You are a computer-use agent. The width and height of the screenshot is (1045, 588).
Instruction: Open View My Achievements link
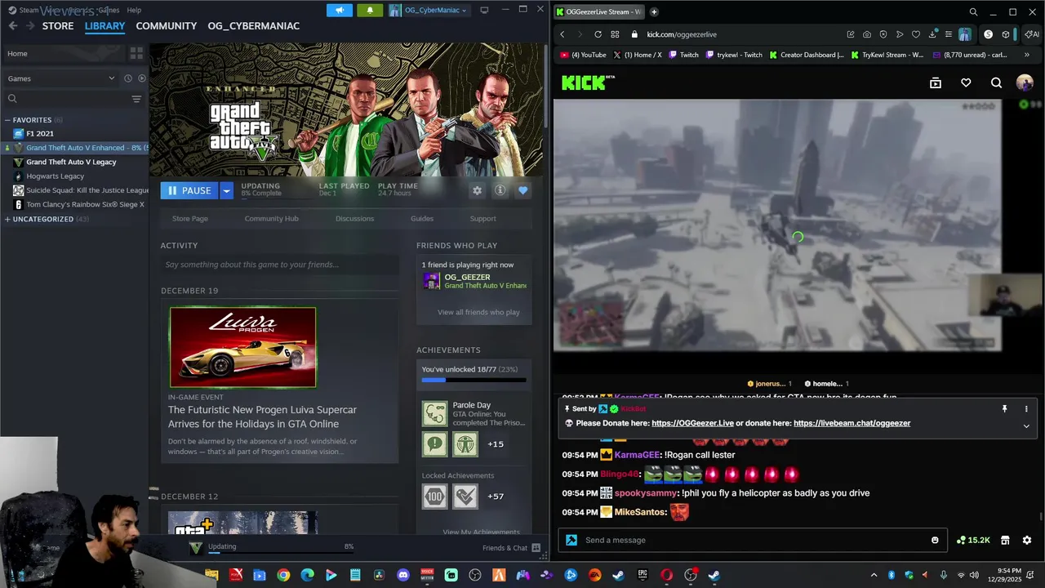(x=481, y=532)
